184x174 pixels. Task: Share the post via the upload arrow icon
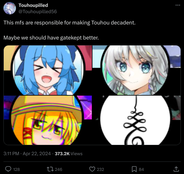176,169
